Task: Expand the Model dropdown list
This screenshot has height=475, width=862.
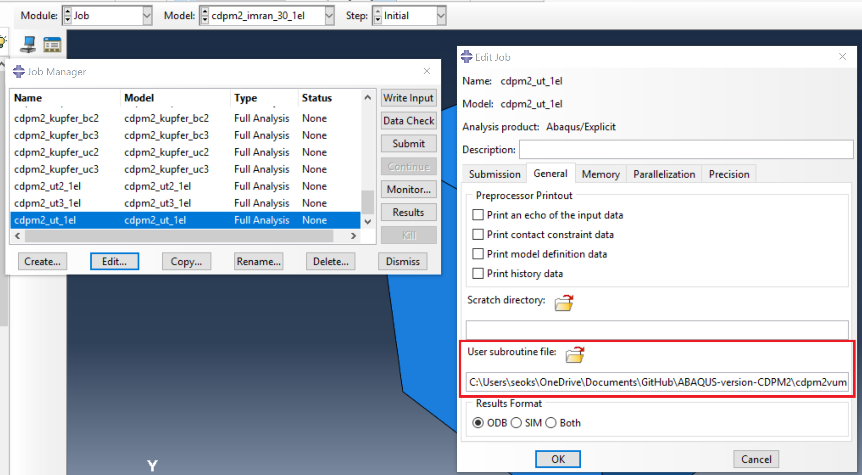Action: point(329,16)
